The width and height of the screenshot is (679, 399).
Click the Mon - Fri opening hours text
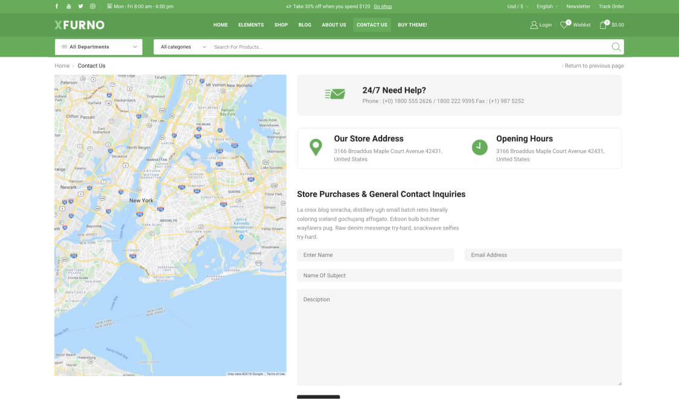(143, 7)
